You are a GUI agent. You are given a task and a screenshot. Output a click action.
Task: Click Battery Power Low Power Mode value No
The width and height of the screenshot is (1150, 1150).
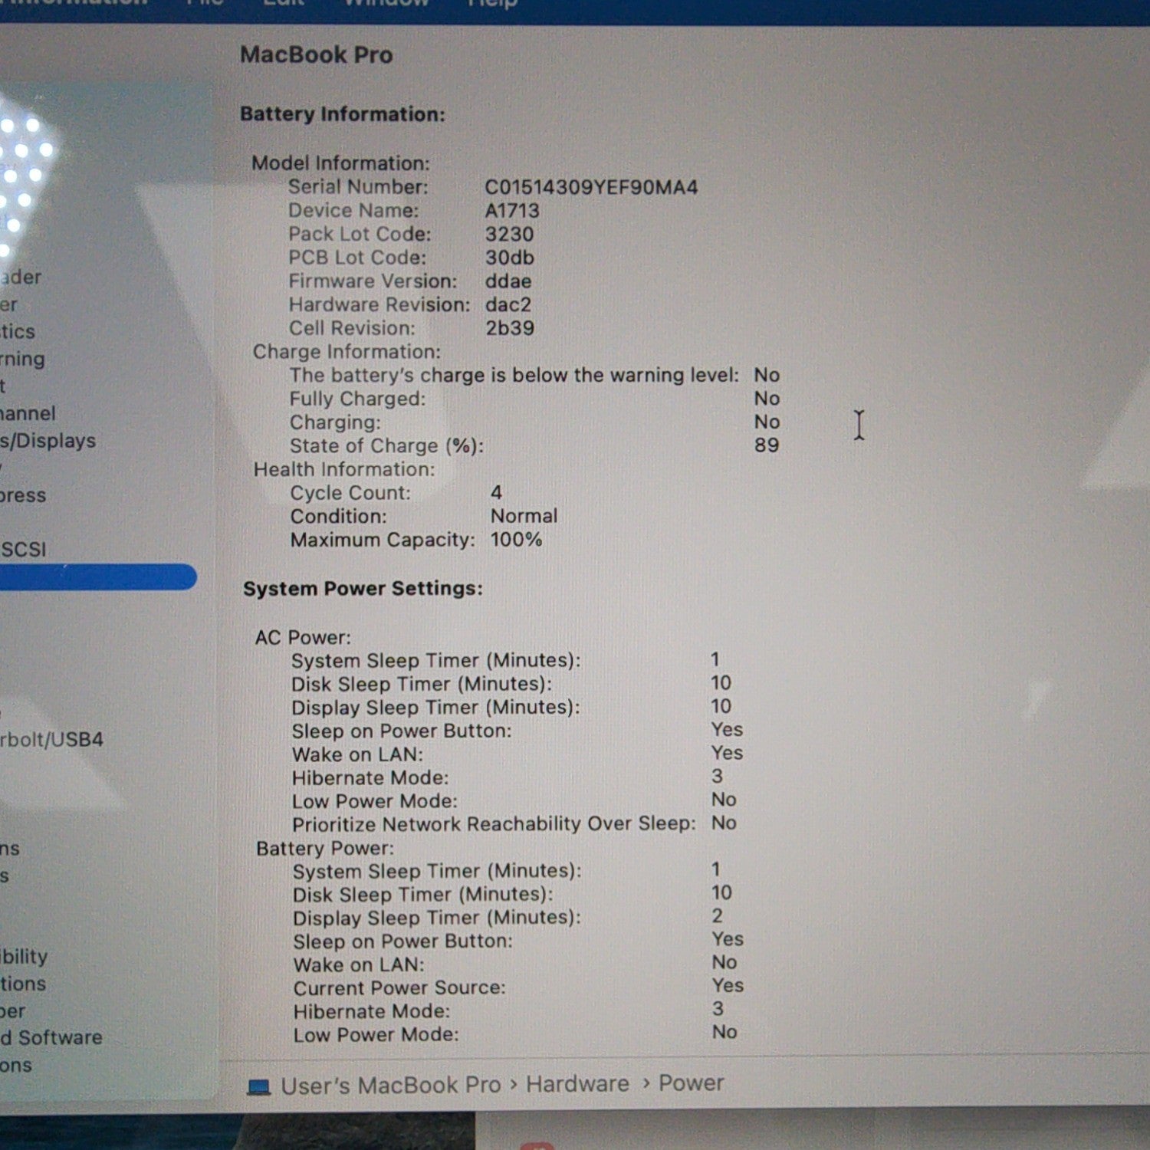point(724,1032)
